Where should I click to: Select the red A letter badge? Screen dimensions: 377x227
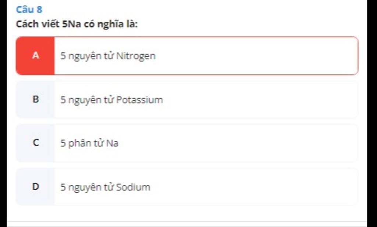(x=35, y=56)
